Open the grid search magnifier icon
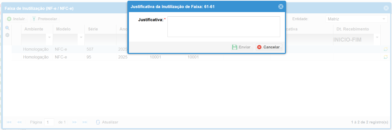Screen dimensions: 392x130 pyautogui.click(x=7, y=28)
